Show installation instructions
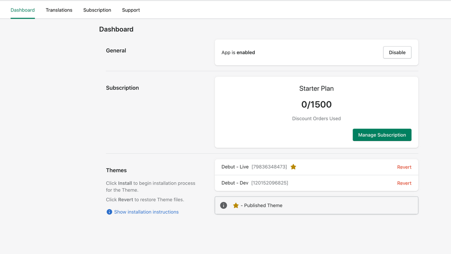Image resolution: width=451 pixels, height=254 pixels. click(146, 212)
